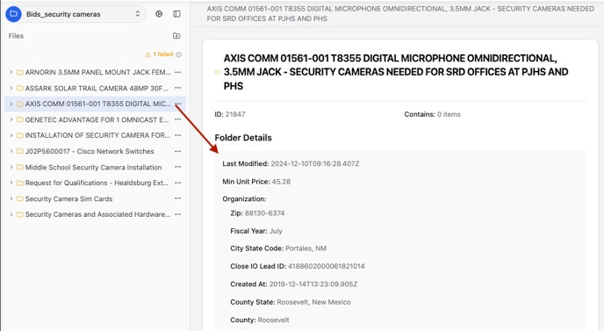Click the Files section label
Viewport: 604px width, 331px height.
pyautogui.click(x=16, y=36)
